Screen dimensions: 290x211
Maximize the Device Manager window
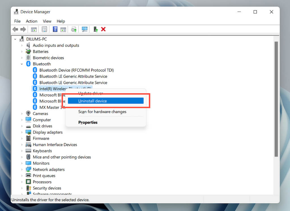click(255, 12)
